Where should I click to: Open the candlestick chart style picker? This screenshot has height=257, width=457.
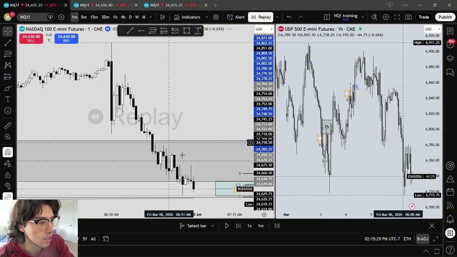162,17
